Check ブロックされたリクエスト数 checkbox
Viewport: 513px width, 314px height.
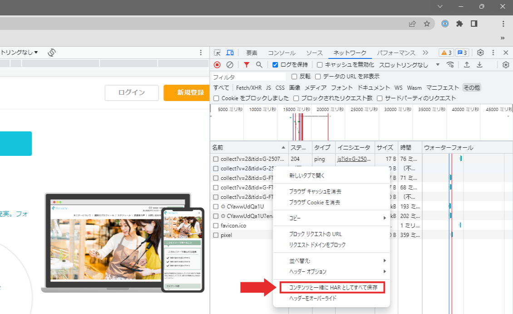click(296, 98)
